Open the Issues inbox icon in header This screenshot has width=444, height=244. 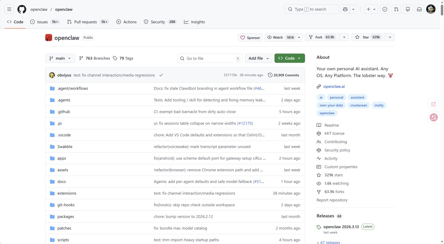pos(385,9)
